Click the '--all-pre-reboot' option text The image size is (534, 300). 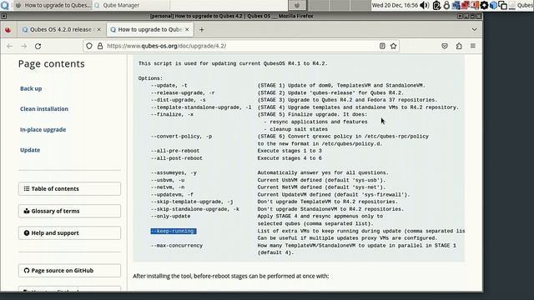click(175, 151)
